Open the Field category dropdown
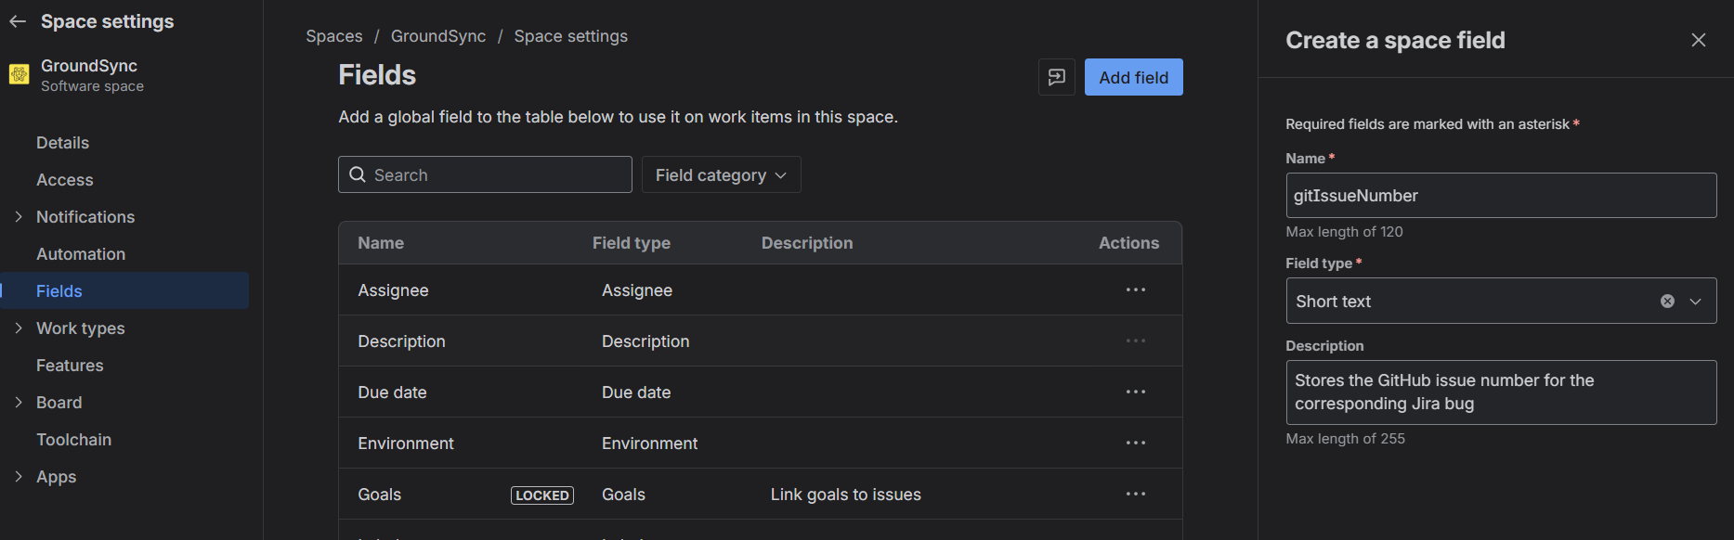 [x=721, y=174]
